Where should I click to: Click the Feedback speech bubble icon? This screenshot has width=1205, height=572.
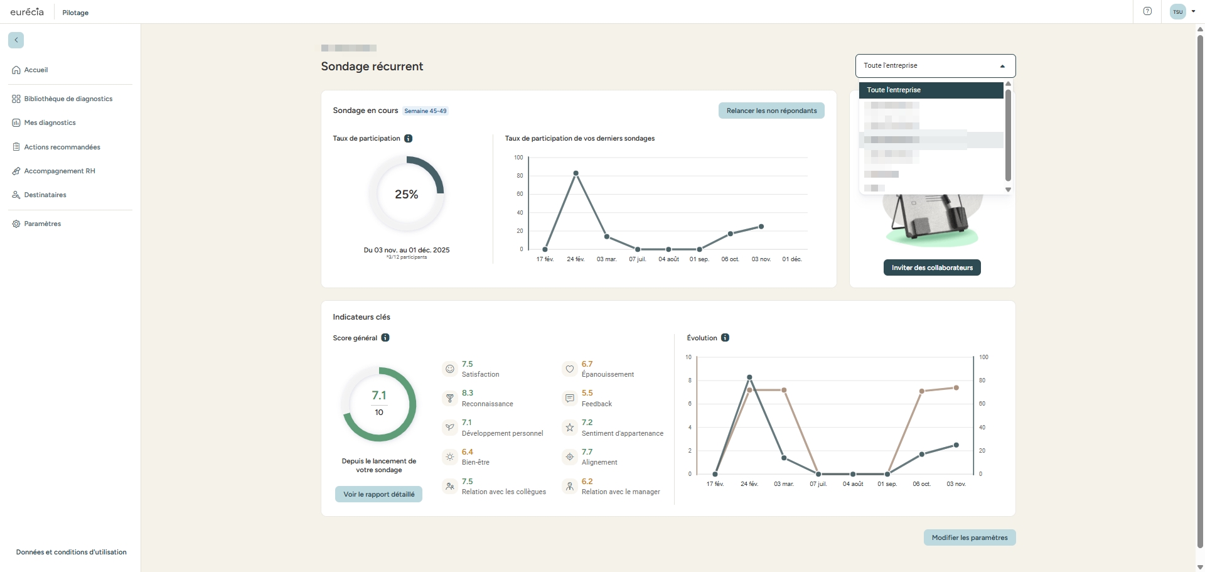569,398
